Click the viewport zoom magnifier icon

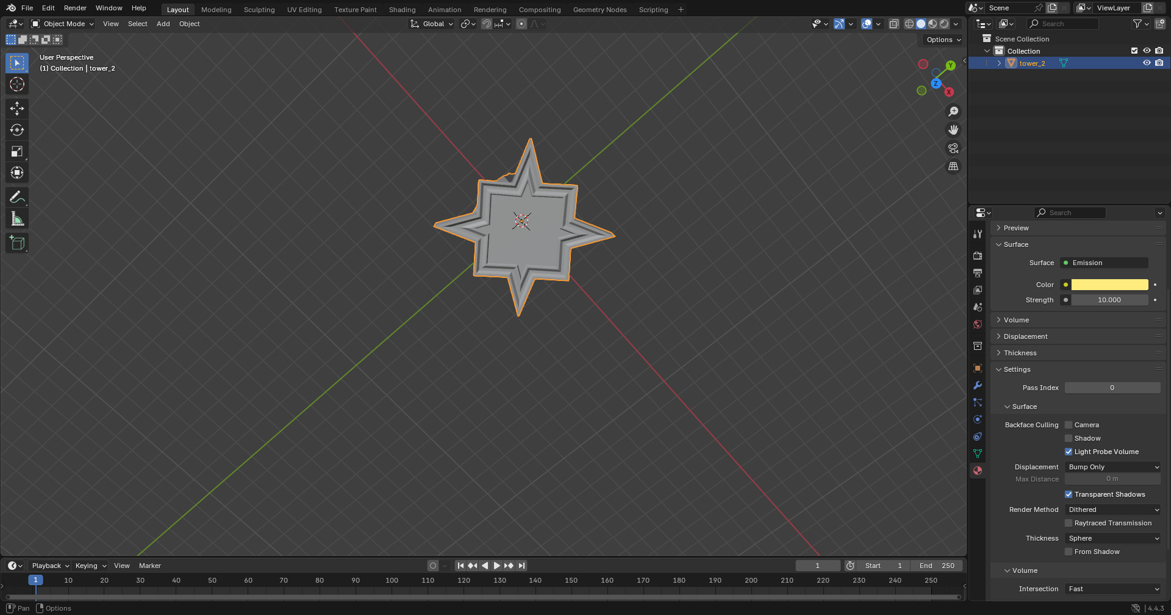(x=953, y=112)
